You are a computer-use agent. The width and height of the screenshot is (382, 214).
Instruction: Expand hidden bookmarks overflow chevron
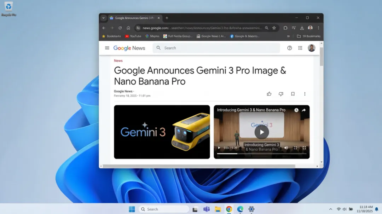click(x=288, y=36)
